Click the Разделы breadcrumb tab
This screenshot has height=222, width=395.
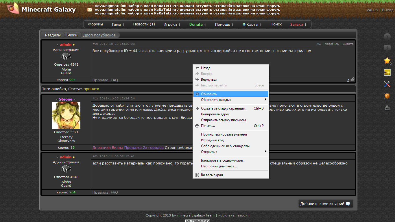[x=53, y=35]
